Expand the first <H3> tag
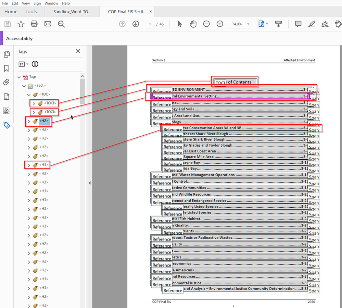342x308 pixels. [29, 165]
